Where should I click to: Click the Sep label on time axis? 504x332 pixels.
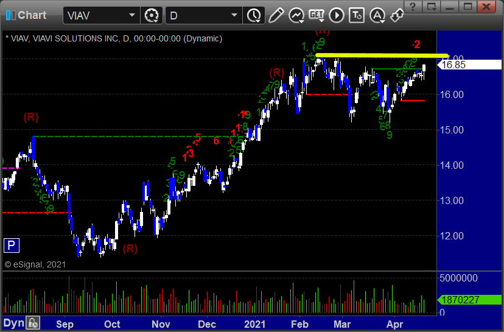pos(65,324)
